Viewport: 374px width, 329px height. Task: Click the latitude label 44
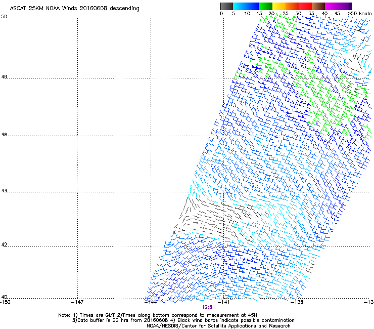coord(4,191)
